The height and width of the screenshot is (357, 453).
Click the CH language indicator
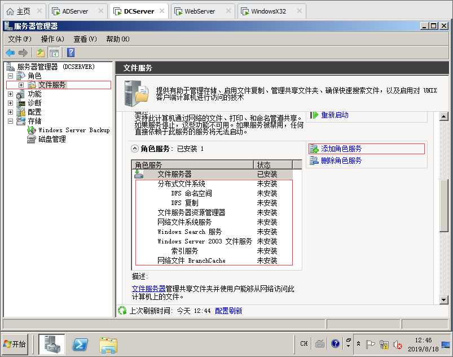[304, 343]
